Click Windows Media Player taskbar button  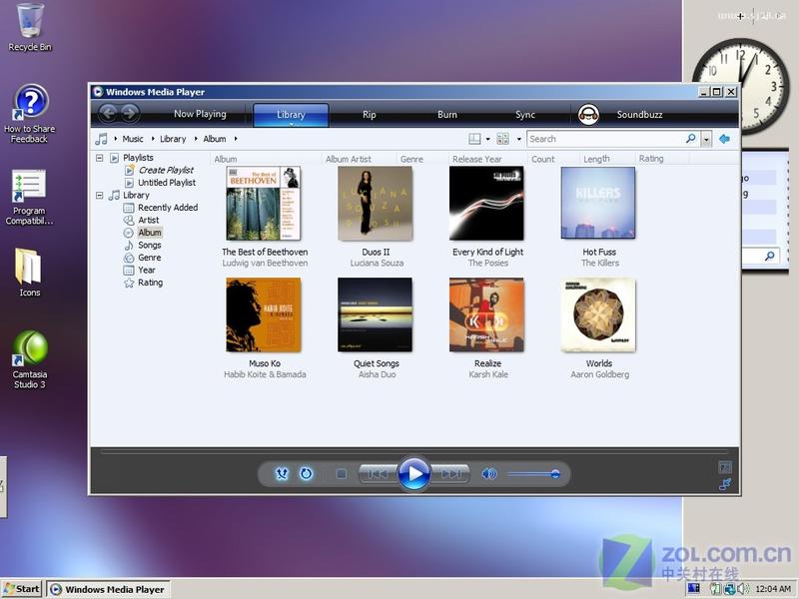[x=108, y=589]
